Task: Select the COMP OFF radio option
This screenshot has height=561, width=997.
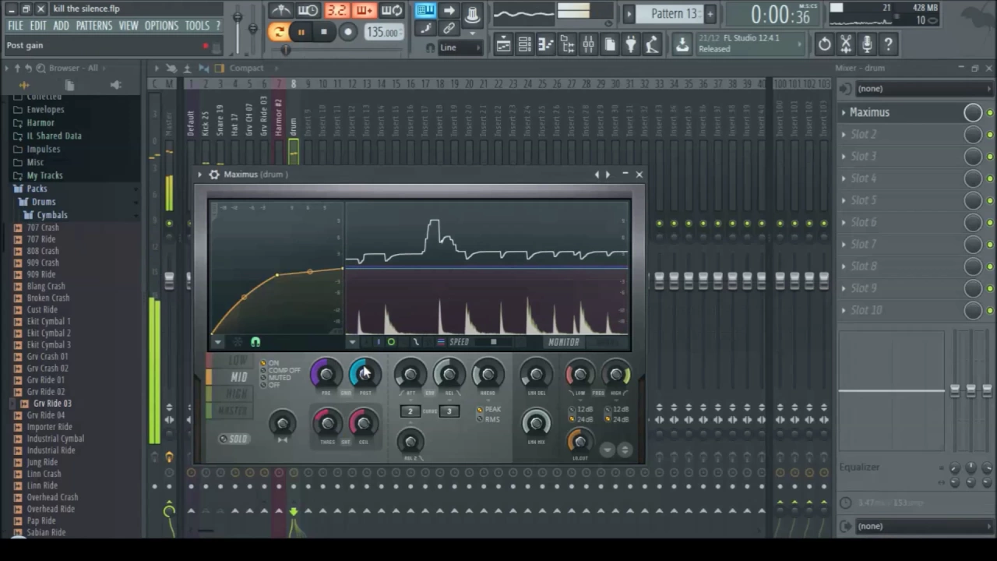Action: 263,371
